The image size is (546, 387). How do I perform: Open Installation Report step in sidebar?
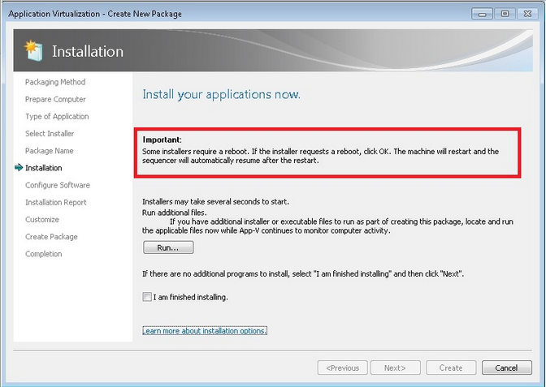pos(56,202)
